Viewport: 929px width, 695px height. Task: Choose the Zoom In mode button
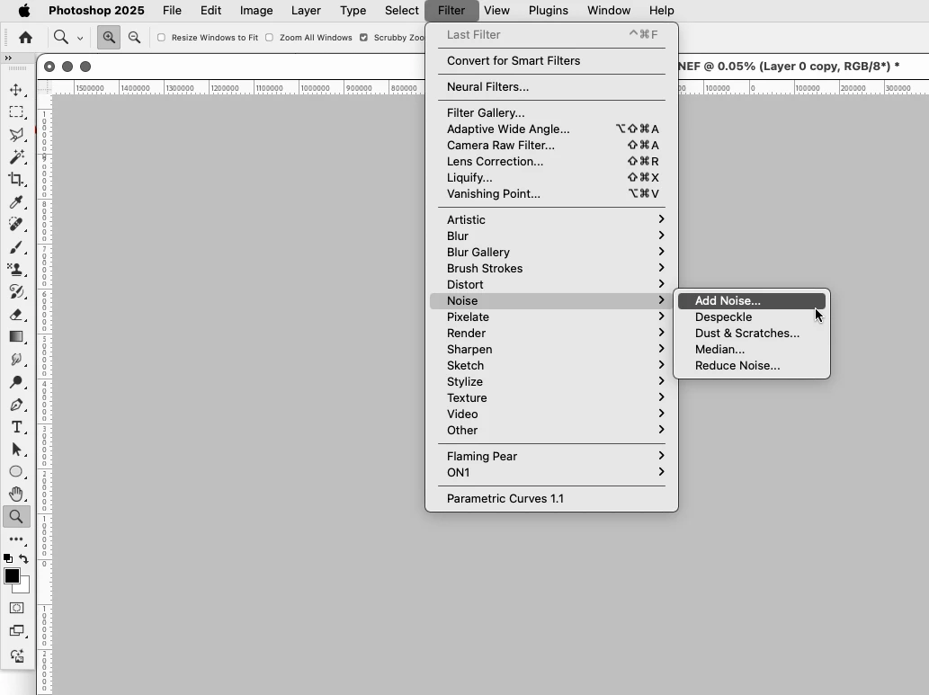tap(109, 38)
